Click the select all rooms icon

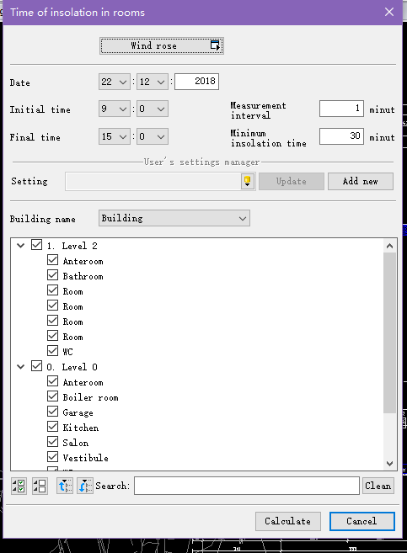tap(19, 486)
